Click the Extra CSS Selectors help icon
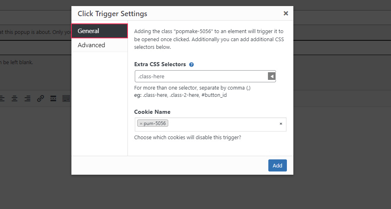This screenshot has width=391, height=209. click(191, 65)
